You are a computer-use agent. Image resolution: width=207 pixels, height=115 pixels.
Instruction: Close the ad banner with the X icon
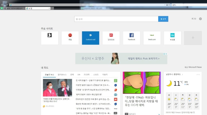click(x=166, y=54)
